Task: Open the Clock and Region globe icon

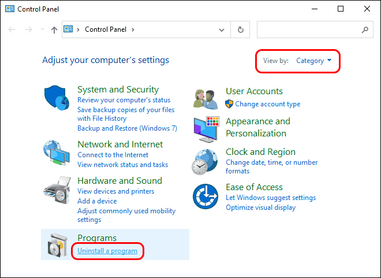Action: click(x=205, y=162)
